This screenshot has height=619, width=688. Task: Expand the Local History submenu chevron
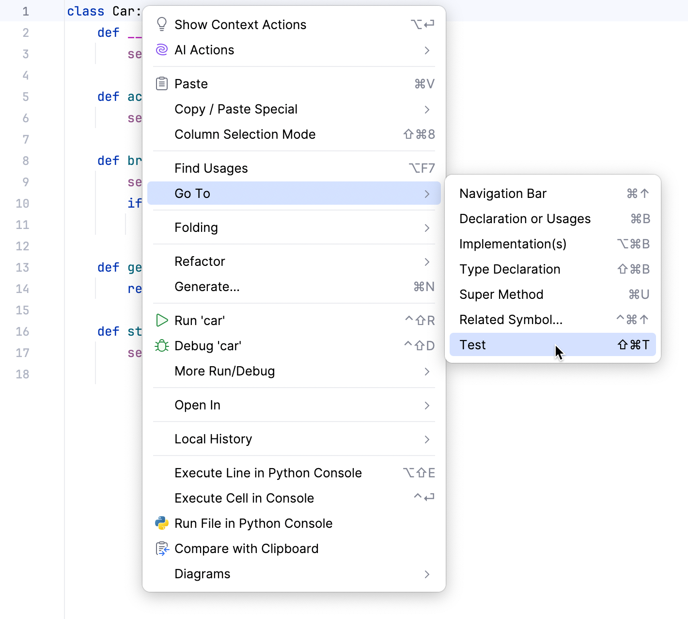pos(427,439)
